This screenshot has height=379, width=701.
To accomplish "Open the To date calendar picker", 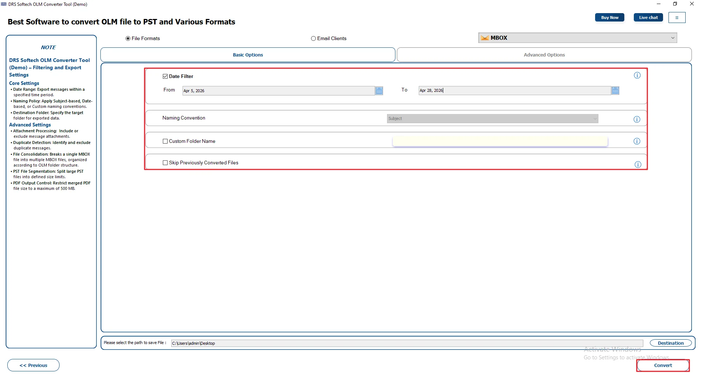I will point(615,91).
